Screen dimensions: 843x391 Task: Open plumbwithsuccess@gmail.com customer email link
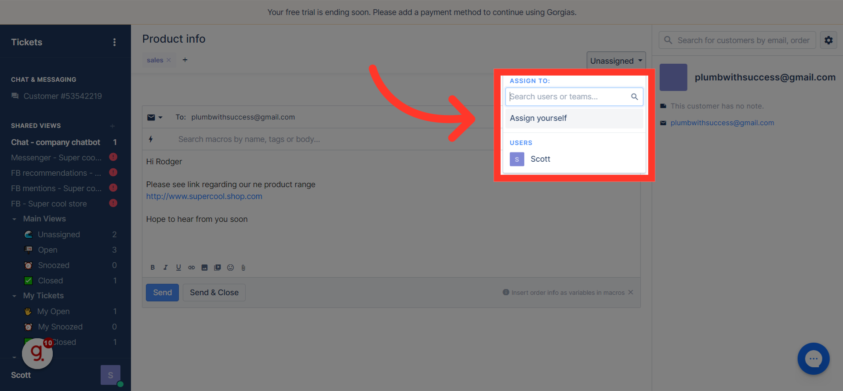(722, 123)
